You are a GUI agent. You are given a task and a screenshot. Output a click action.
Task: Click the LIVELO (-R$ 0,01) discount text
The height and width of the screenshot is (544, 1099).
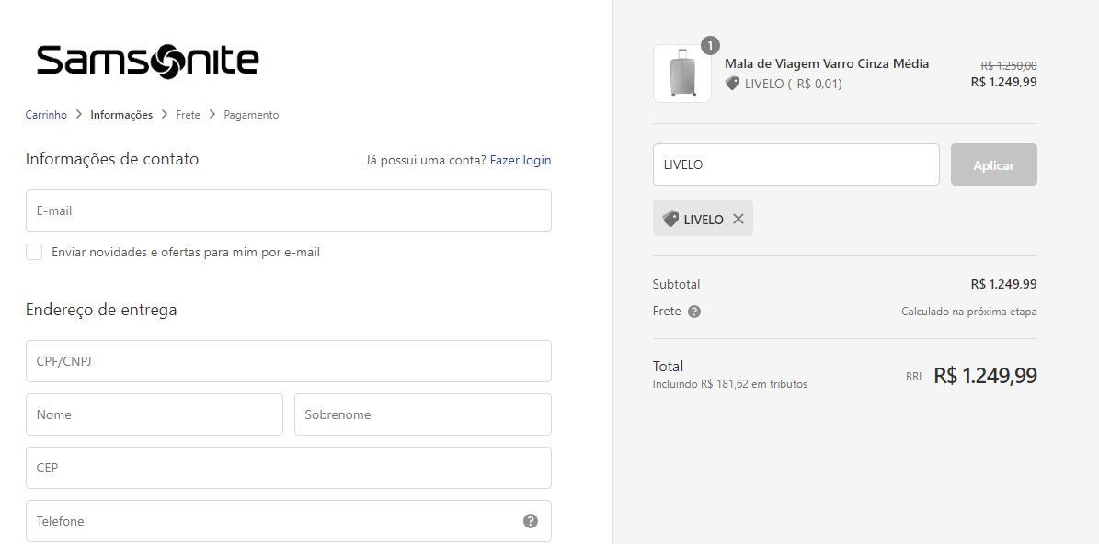pos(794,84)
